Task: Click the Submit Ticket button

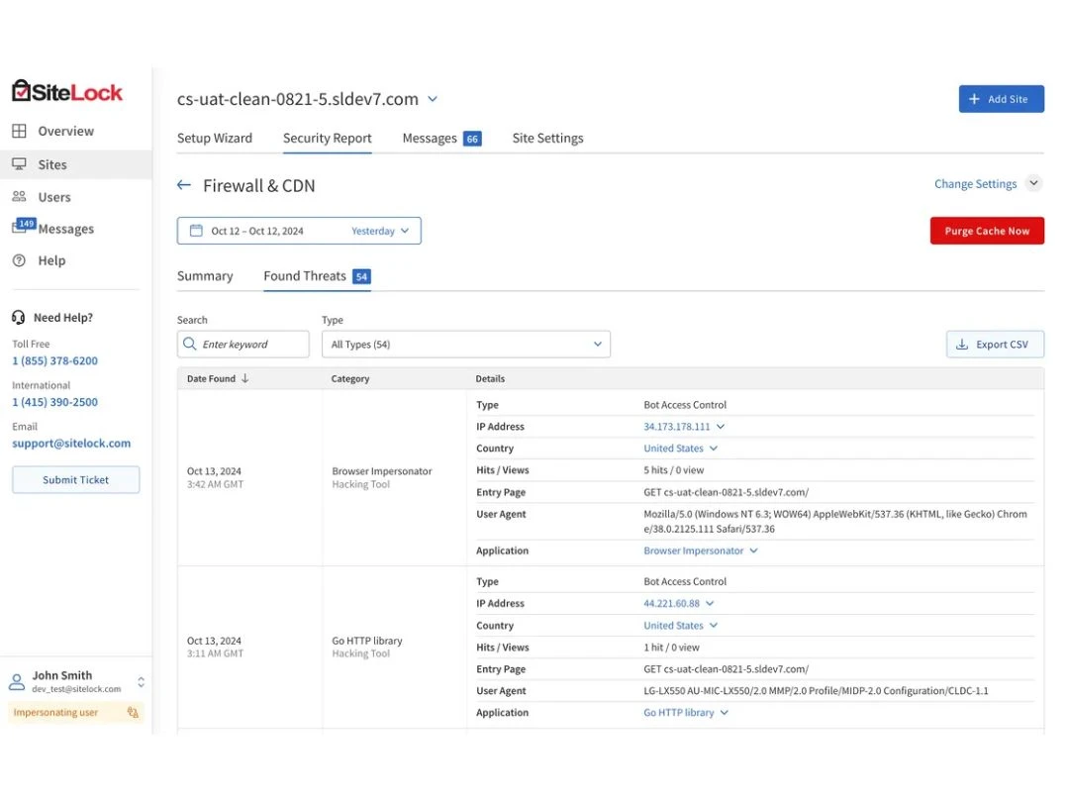Action: pos(75,479)
